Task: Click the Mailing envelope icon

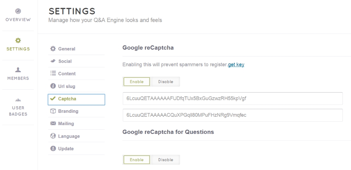Action: pyautogui.click(x=53, y=124)
